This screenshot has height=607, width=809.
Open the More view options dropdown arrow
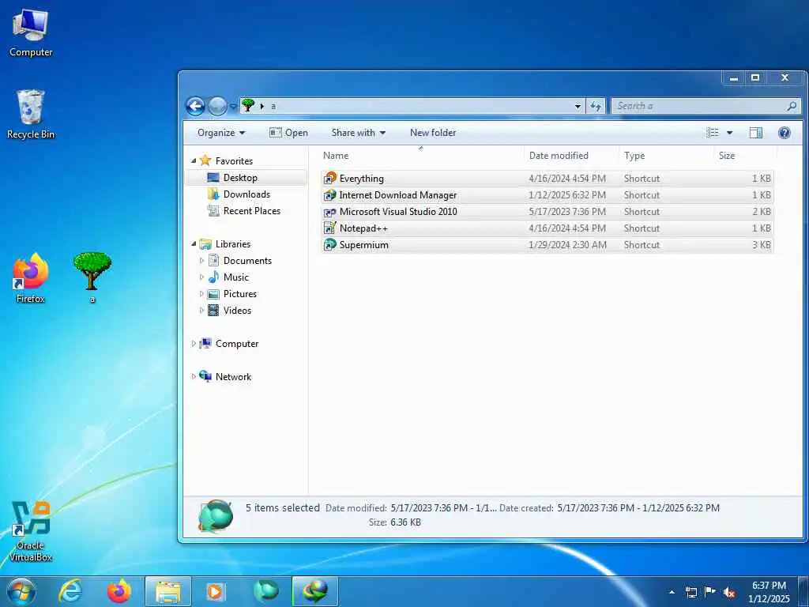click(x=729, y=133)
